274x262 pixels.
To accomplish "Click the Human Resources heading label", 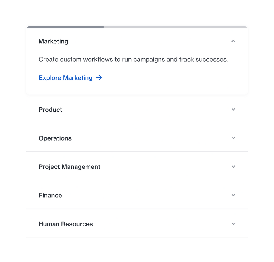I will (66, 224).
